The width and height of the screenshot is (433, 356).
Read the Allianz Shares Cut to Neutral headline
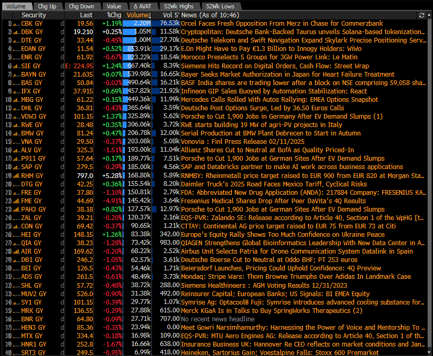(267, 150)
